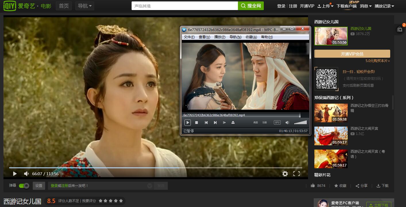Skip to next file in MPC
The image size is (406, 207).
(215, 123)
